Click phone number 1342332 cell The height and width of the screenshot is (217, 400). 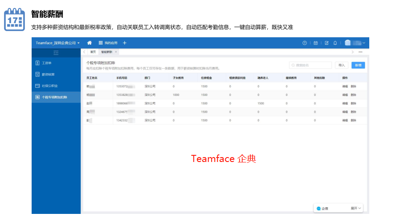[126, 120]
